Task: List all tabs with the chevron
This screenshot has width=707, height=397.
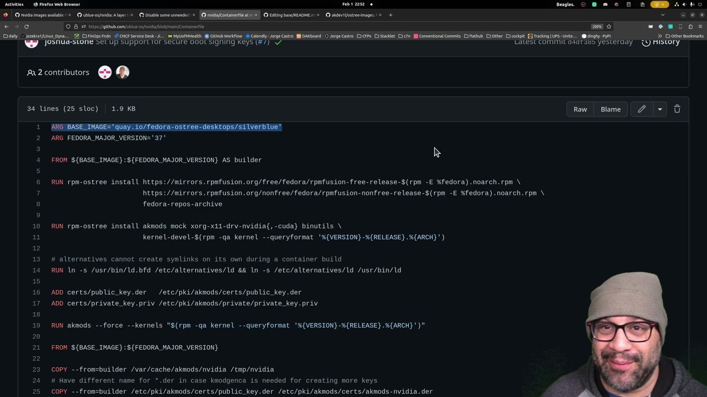Action: click(x=663, y=15)
